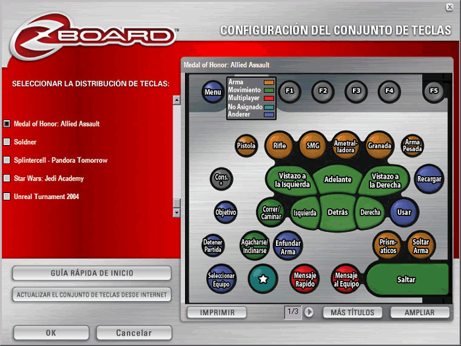This screenshot has height=346, width=461.
Task: Click the Cancelar button
Action: tap(134, 333)
